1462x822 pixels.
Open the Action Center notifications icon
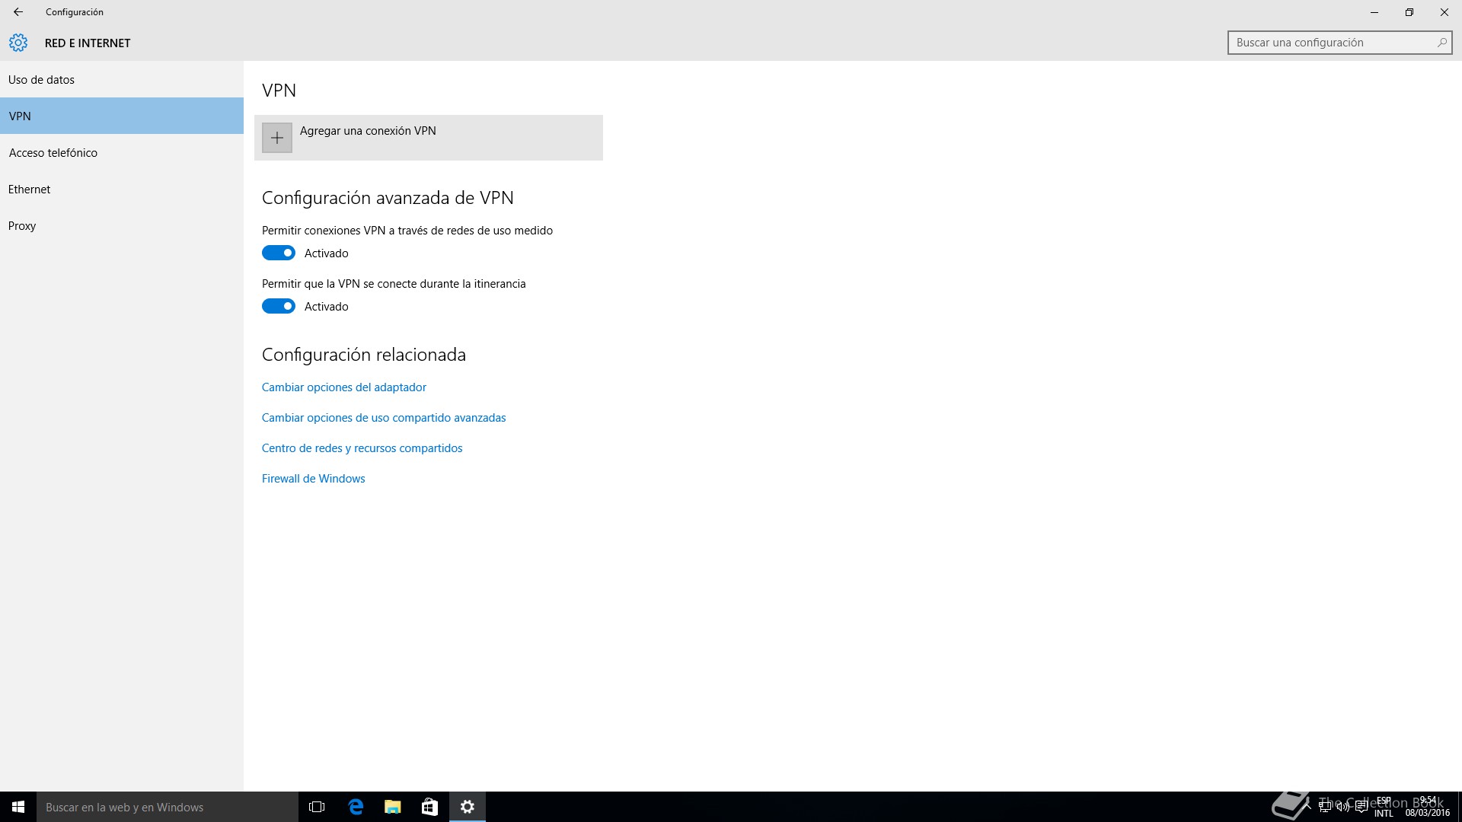1361,808
